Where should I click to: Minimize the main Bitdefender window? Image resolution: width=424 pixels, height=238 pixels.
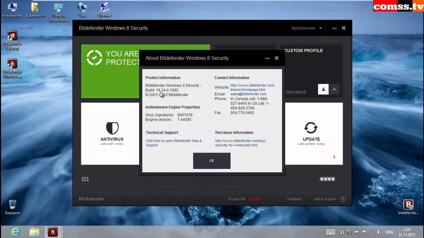334,28
